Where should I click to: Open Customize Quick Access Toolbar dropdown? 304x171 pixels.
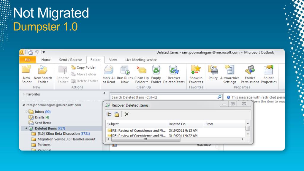point(44,52)
